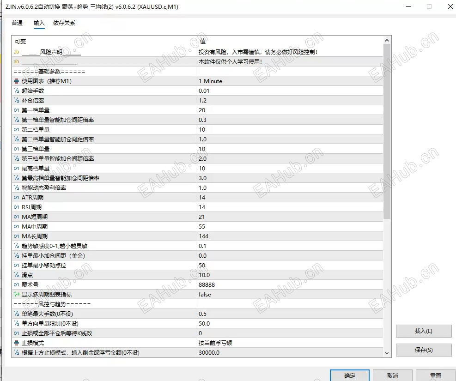Edit the MA中周期 value 55
456x381 pixels.
click(290, 226)
